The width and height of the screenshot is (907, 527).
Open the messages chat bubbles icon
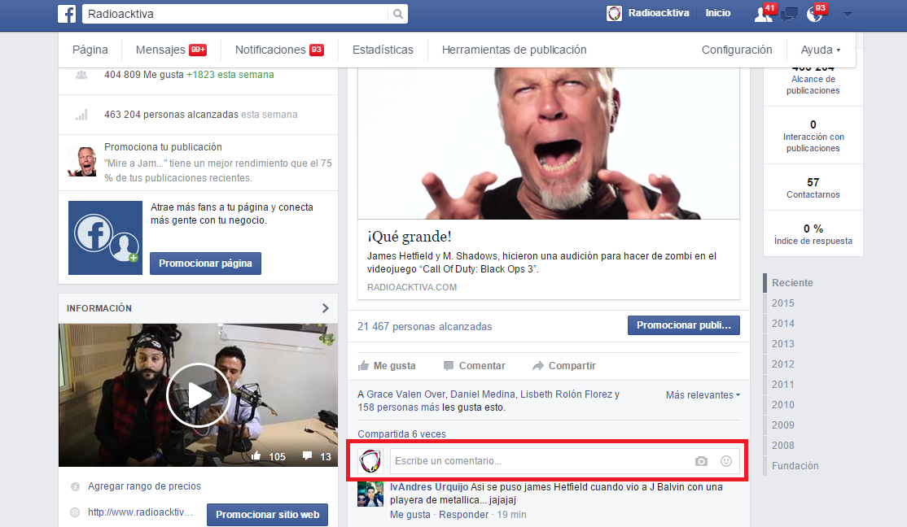click(x=789, y=14)
